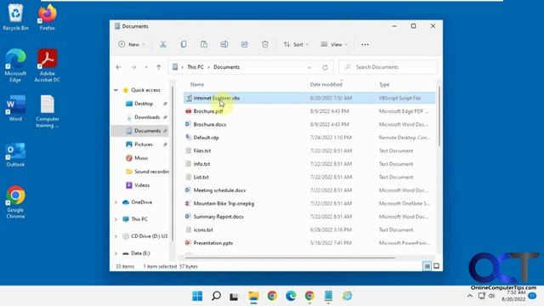Click the Paste icon in toolbar

pos(204,44)
